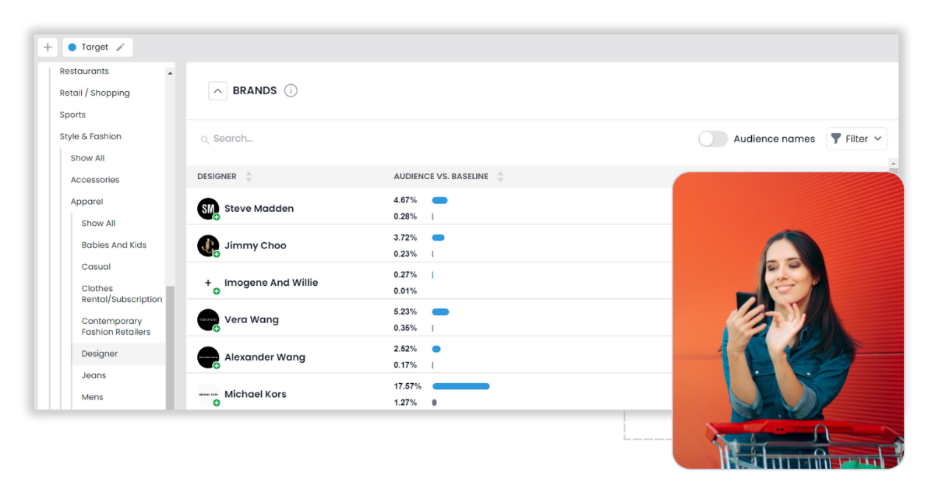Open the Jeans subcategory

(93, 375)
